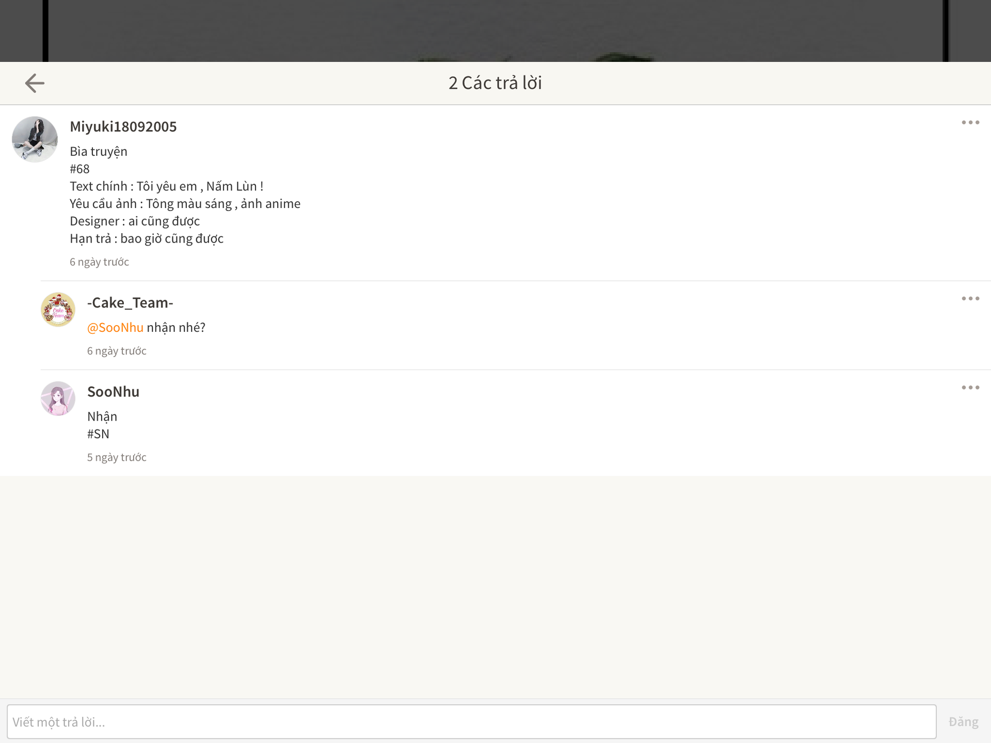Open more options for Miyuki18092005's comment
Viewport: 991px width, 743px height.
coord(970,123)
